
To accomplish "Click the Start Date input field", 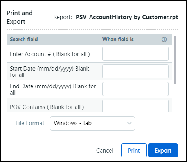I will point(135,71).
